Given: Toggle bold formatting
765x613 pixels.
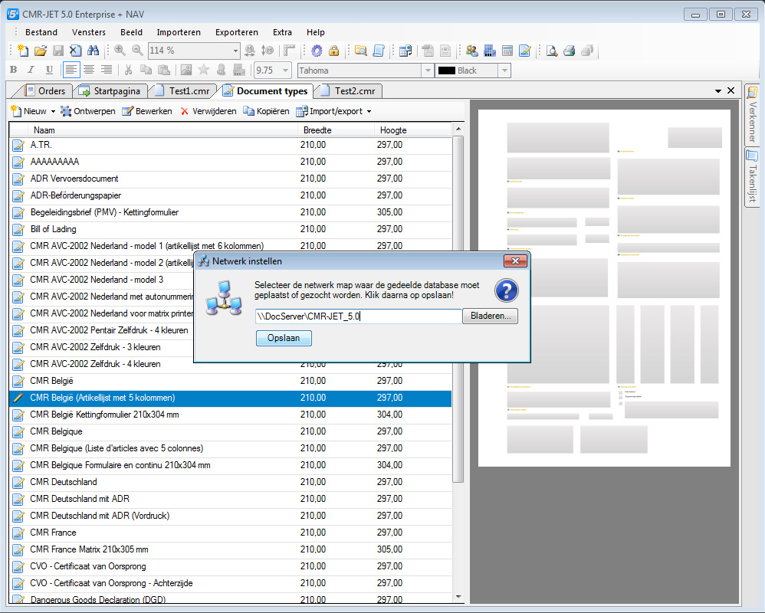Looking at the screenshot, I should point(13,70).
